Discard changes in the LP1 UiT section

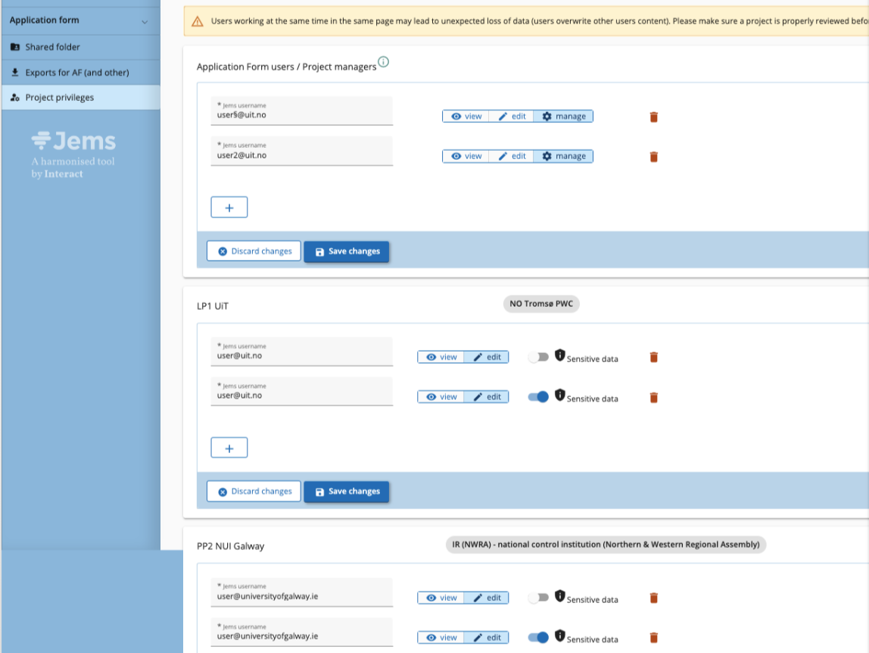254,492
